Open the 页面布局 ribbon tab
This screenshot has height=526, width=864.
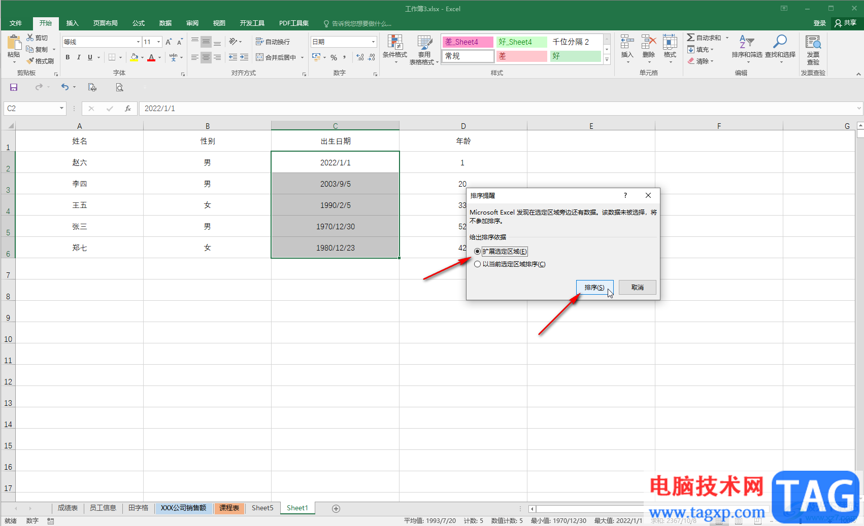[106, 23]
